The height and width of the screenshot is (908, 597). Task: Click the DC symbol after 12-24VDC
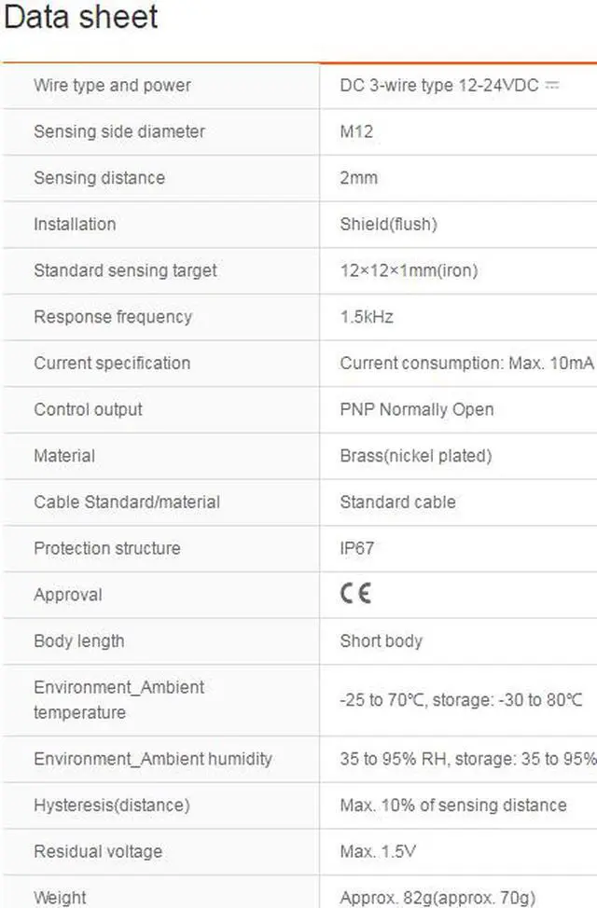(551, 85)
